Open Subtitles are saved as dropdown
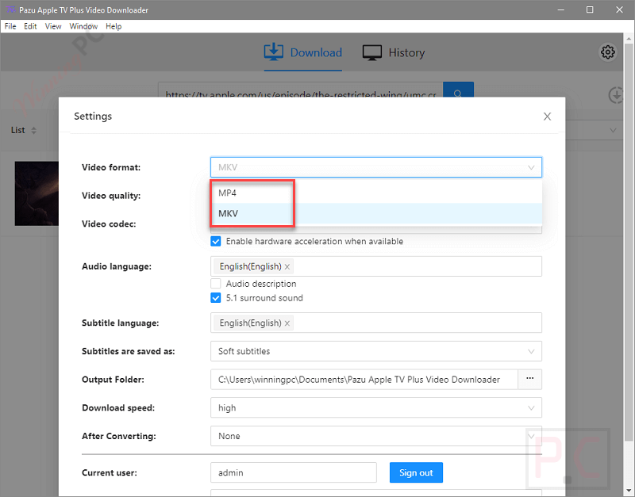635x497 pixels. click(x=376, y=351)
